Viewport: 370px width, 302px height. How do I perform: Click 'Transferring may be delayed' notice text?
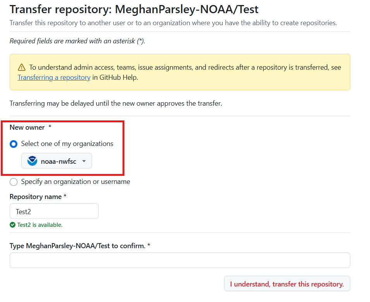(116, 103)
